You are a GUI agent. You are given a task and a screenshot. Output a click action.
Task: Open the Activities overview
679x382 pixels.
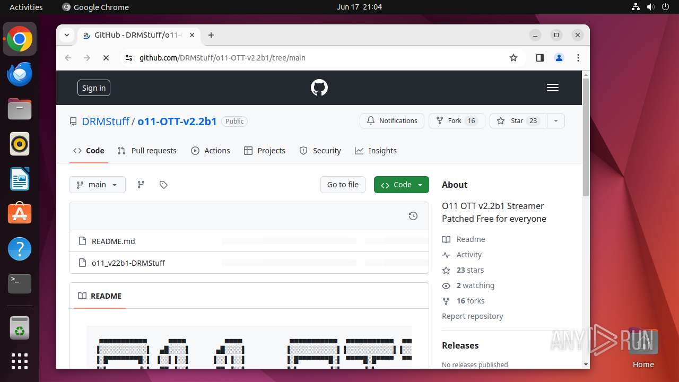pos(26,7)
